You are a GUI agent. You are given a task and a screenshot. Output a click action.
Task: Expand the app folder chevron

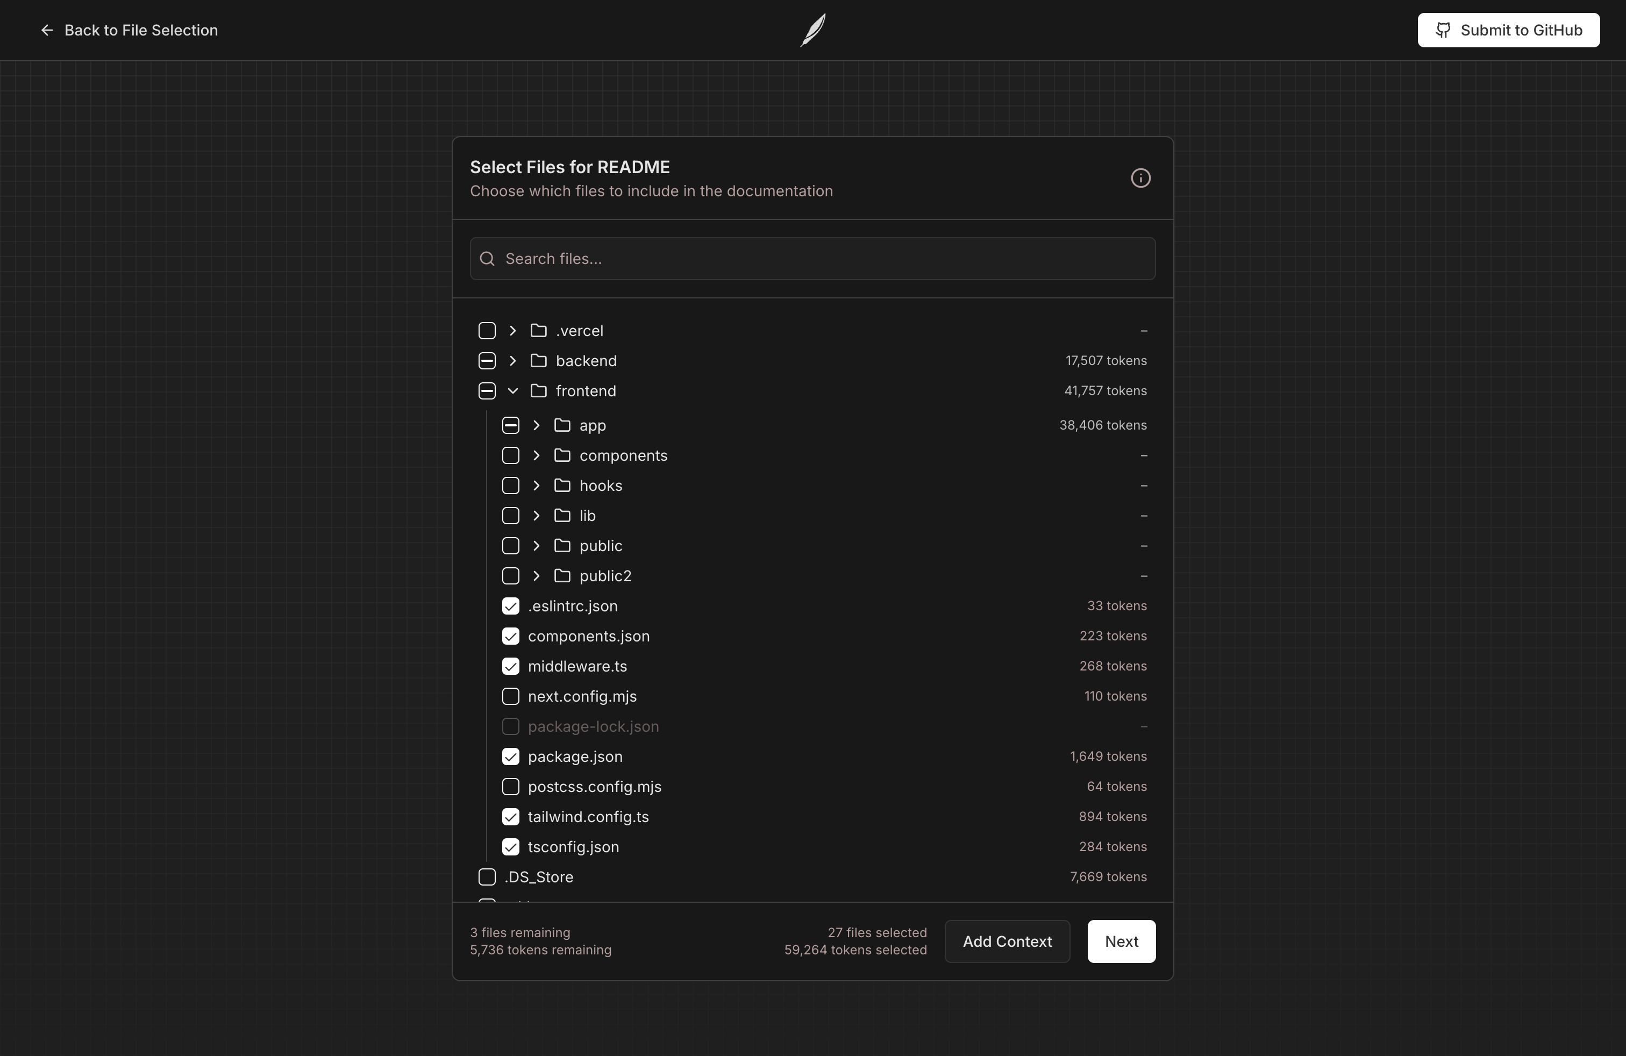pos(536,425)
